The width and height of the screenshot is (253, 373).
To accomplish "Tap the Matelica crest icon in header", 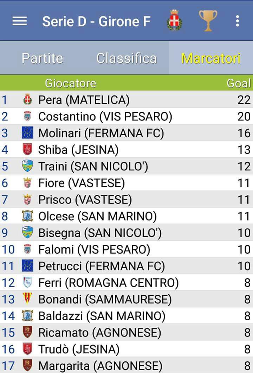I will tap(174, 20).
